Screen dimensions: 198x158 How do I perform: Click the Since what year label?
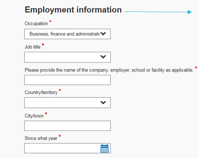(41, 138)
